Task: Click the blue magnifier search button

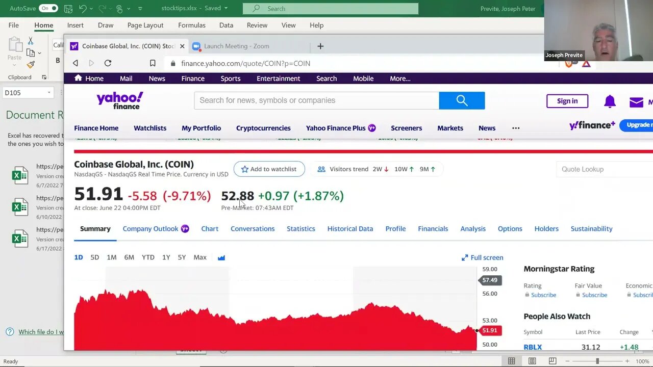Action: (x=462, y=100)
